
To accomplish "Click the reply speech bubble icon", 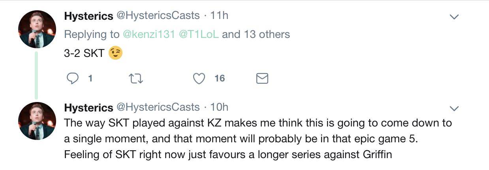I will 72,79.
